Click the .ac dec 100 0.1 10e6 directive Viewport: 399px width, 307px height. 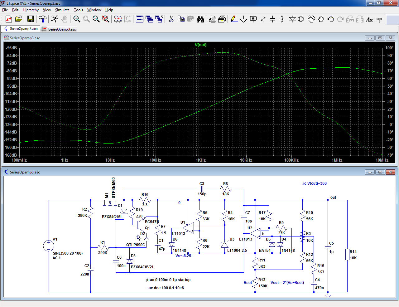coord(166,288)
